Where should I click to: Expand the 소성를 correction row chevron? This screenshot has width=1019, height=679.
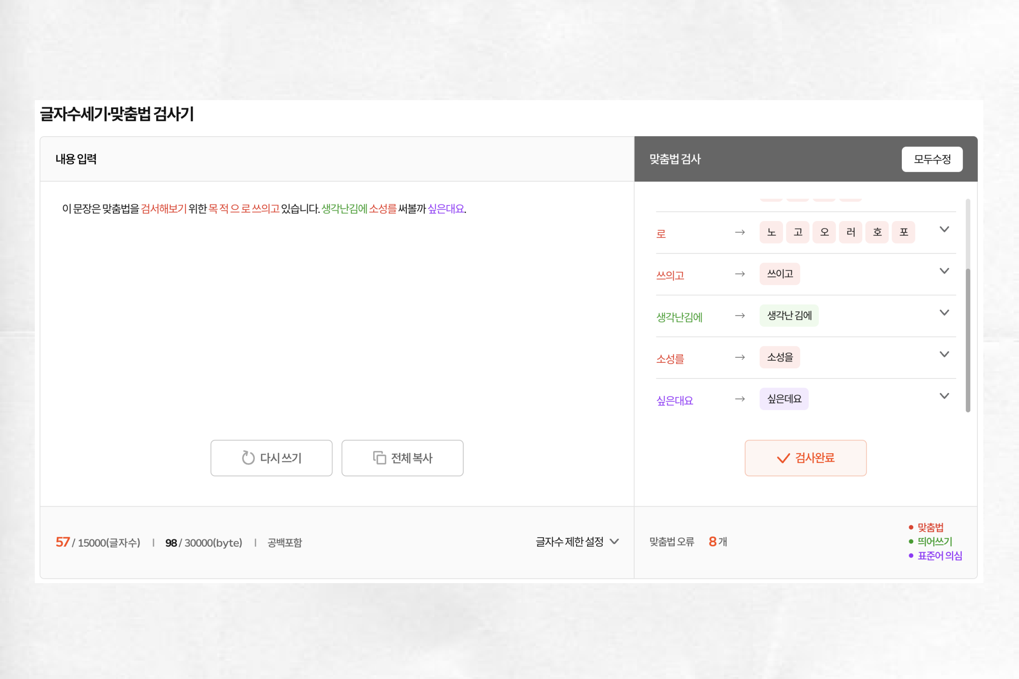pyautogui.click(x=944, y=354)
